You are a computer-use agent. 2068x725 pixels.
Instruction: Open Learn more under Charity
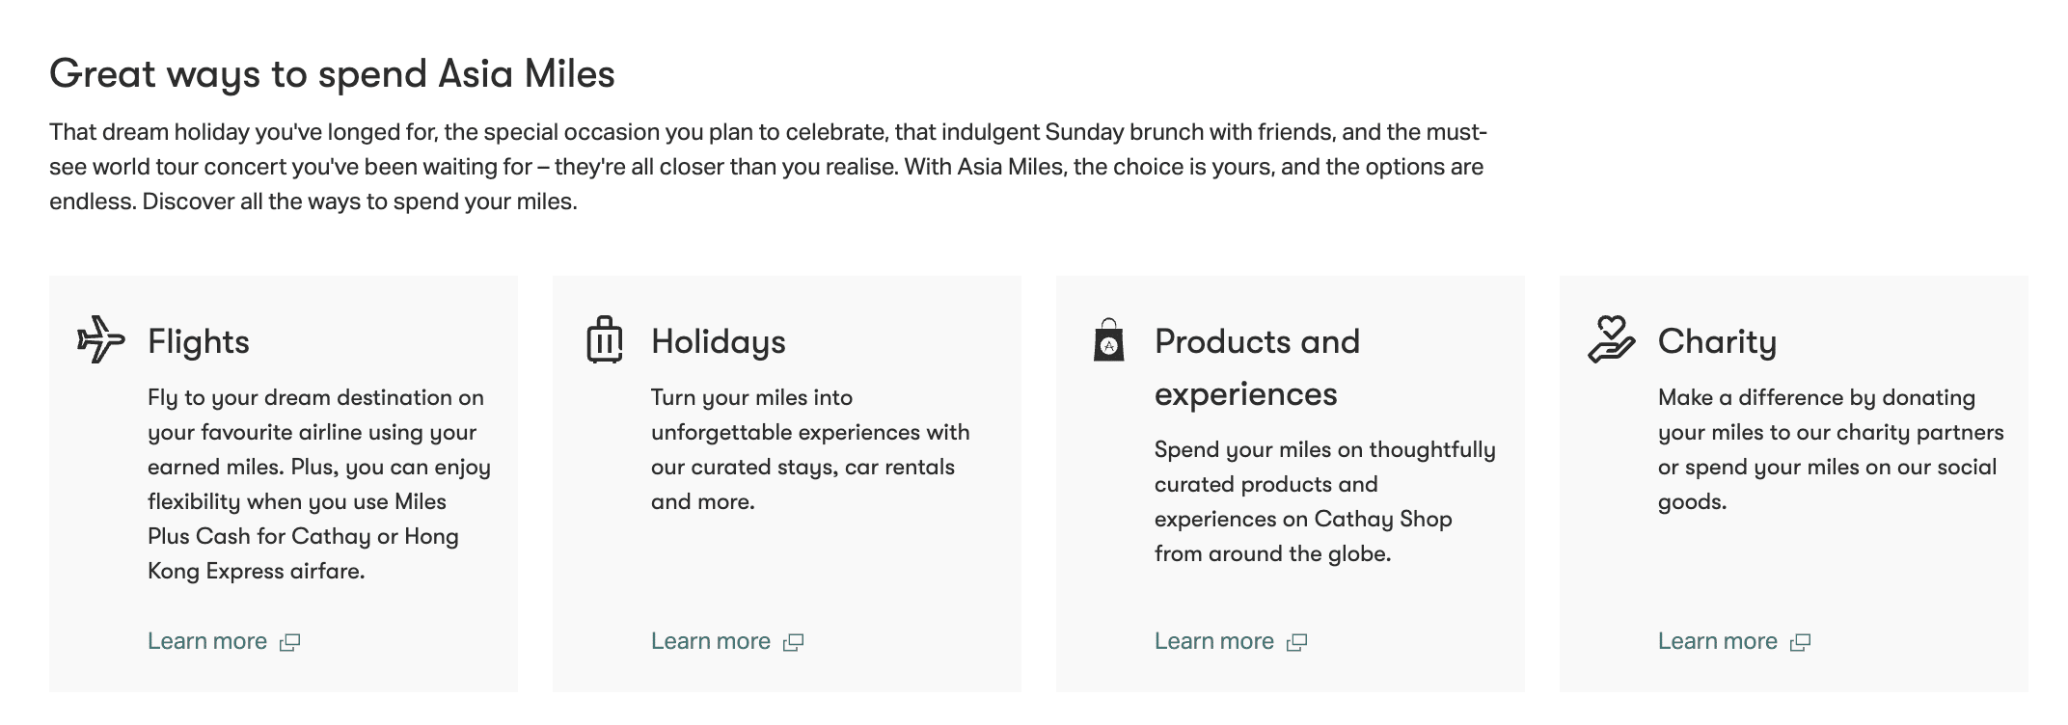click(x=1718, y=642)
